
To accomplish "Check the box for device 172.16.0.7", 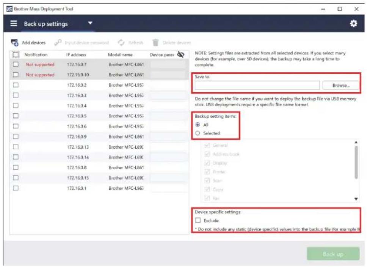I will click(16, 64).
